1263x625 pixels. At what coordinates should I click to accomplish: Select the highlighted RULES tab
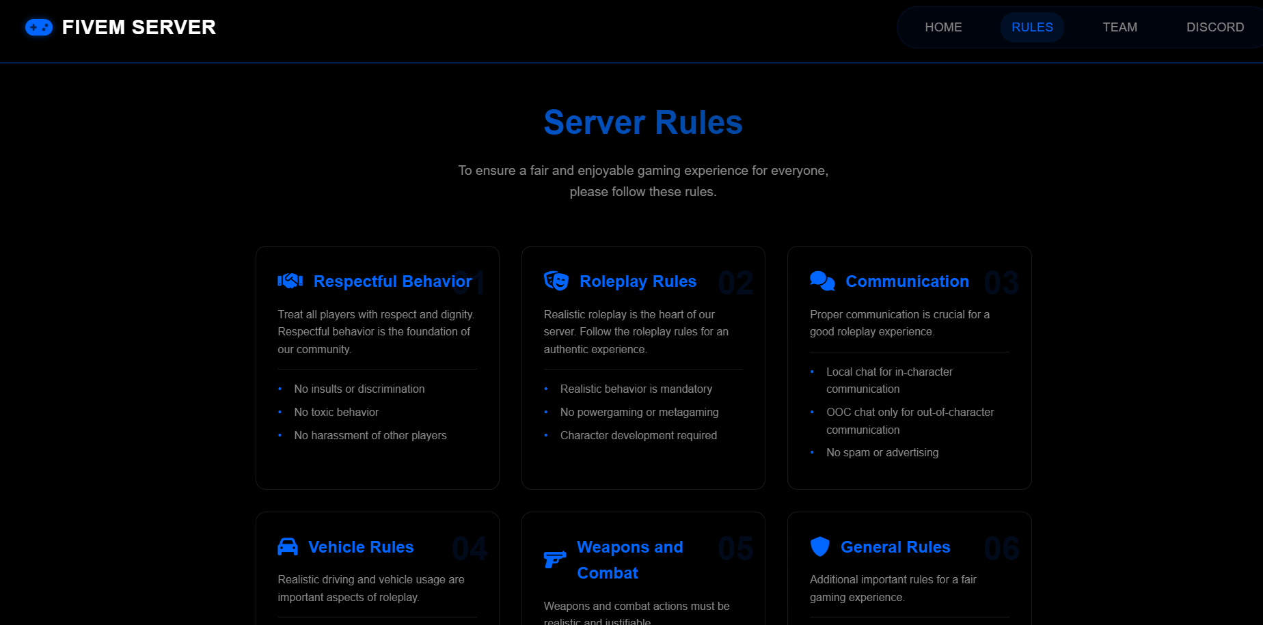click(x=1032, y=27)
